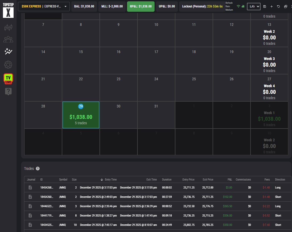Select calendar day 22
Screen dimensions: 292x232
(x=81, y=88)
